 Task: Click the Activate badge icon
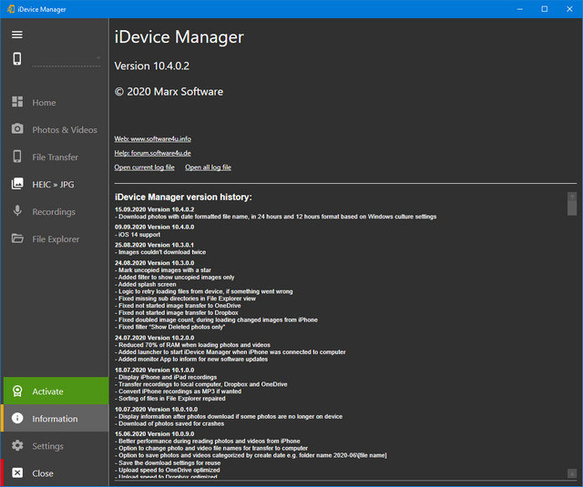pyautogui.click(x=17, y=391)
